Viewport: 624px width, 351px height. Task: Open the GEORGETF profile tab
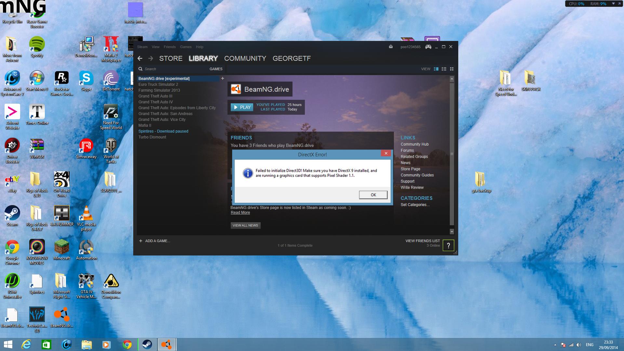coord(292,59)
